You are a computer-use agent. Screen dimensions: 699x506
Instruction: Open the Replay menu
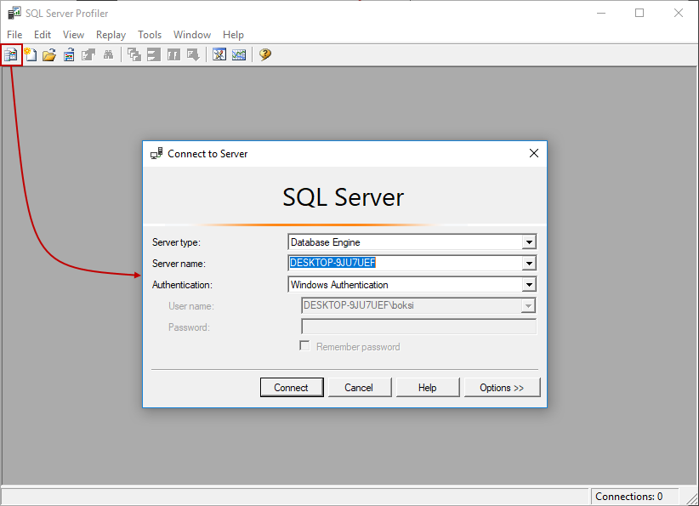[x=111, y=35]
